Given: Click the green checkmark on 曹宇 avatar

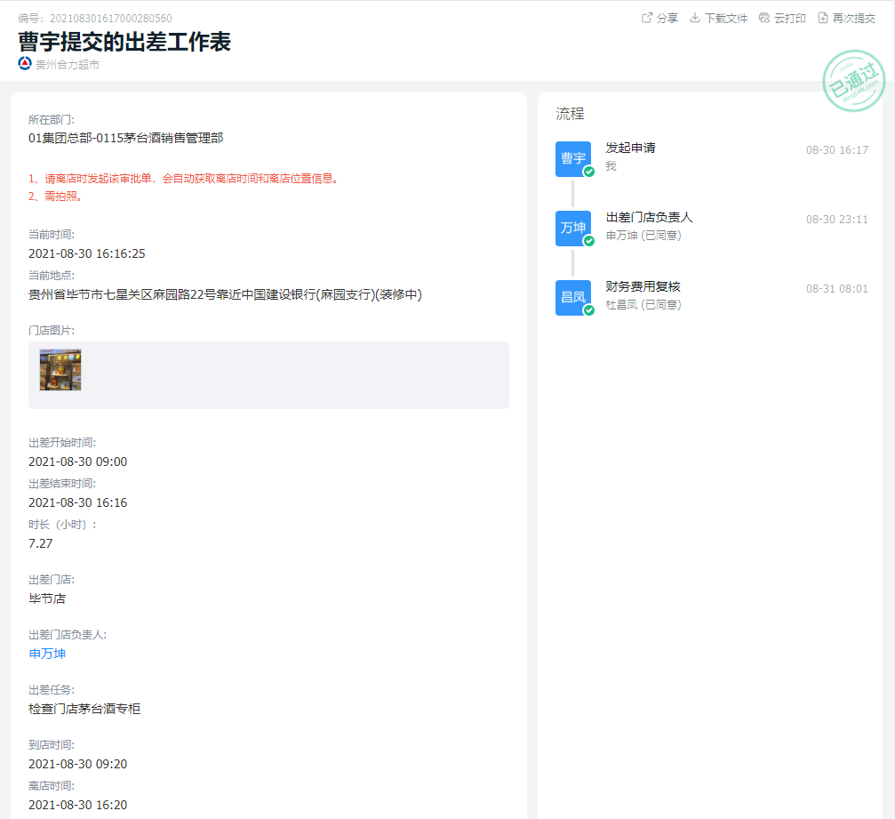Looking at the screenshot, I should pyautogui.click(x=588, y=172).
